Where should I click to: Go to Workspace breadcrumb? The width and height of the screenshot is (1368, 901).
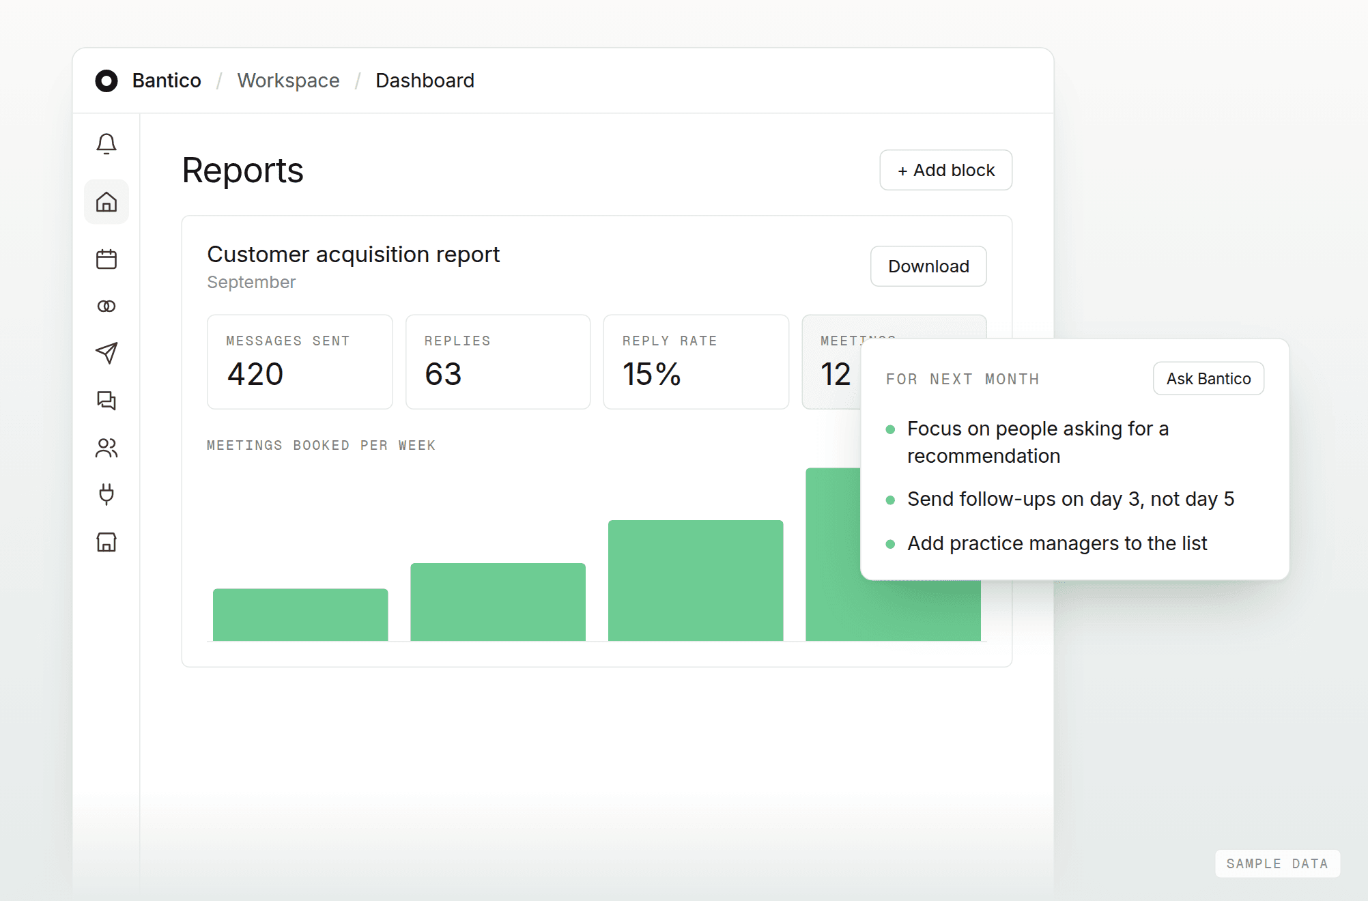pos(288,81)
